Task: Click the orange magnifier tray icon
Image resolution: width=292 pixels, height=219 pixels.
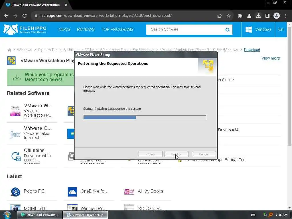Action: (x=271, y=215)
